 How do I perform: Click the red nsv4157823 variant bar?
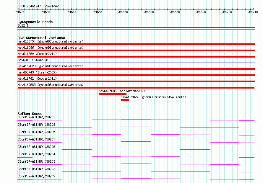pos(136,69)
